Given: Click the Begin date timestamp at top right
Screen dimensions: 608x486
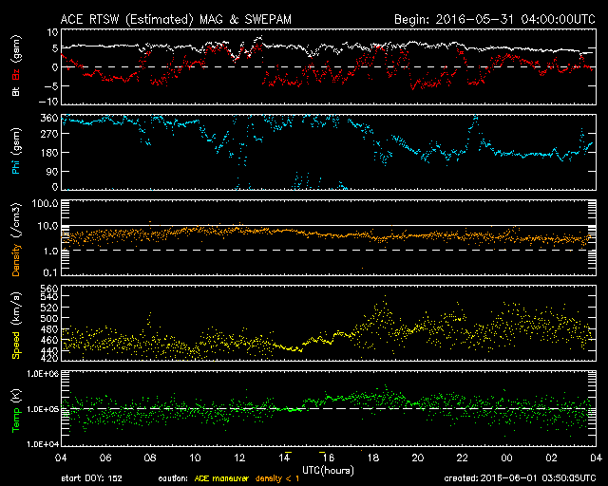Looking at the screenshot, I should click(x=493, y=19).
